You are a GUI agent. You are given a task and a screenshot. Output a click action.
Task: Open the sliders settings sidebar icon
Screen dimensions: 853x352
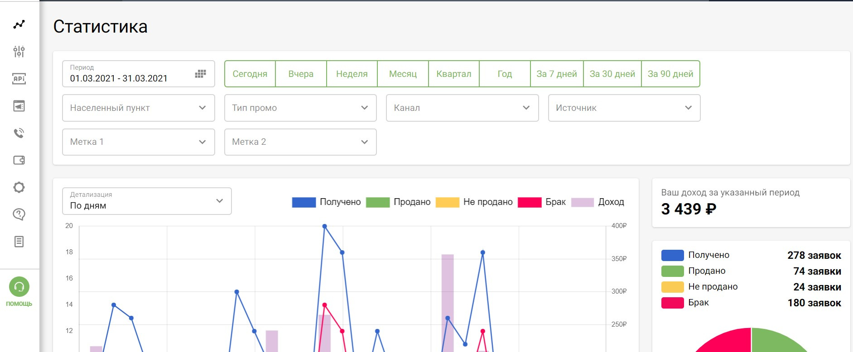coord(19,52)
